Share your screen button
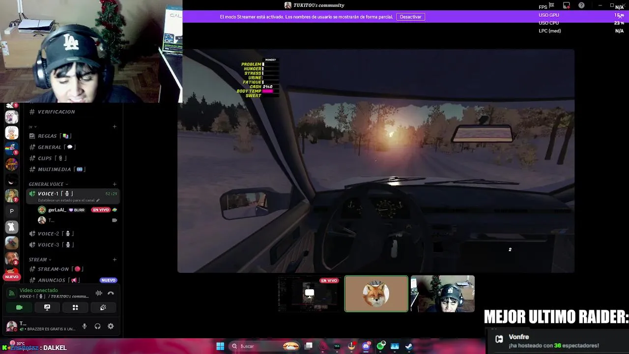Image resolution: width=629 pixels, height=354 pixels. pos(47,307)
